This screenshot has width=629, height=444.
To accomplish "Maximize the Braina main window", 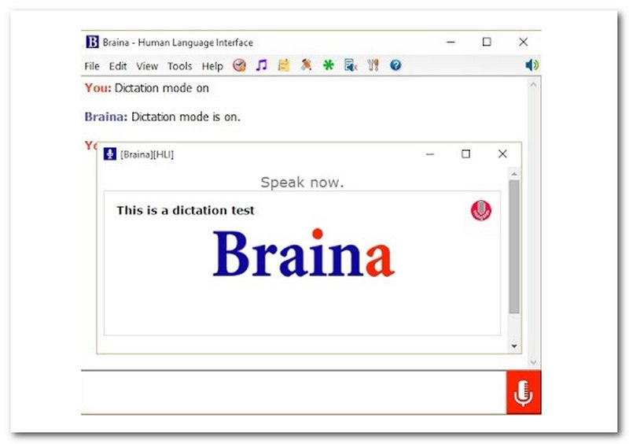I will pos(487,42).
